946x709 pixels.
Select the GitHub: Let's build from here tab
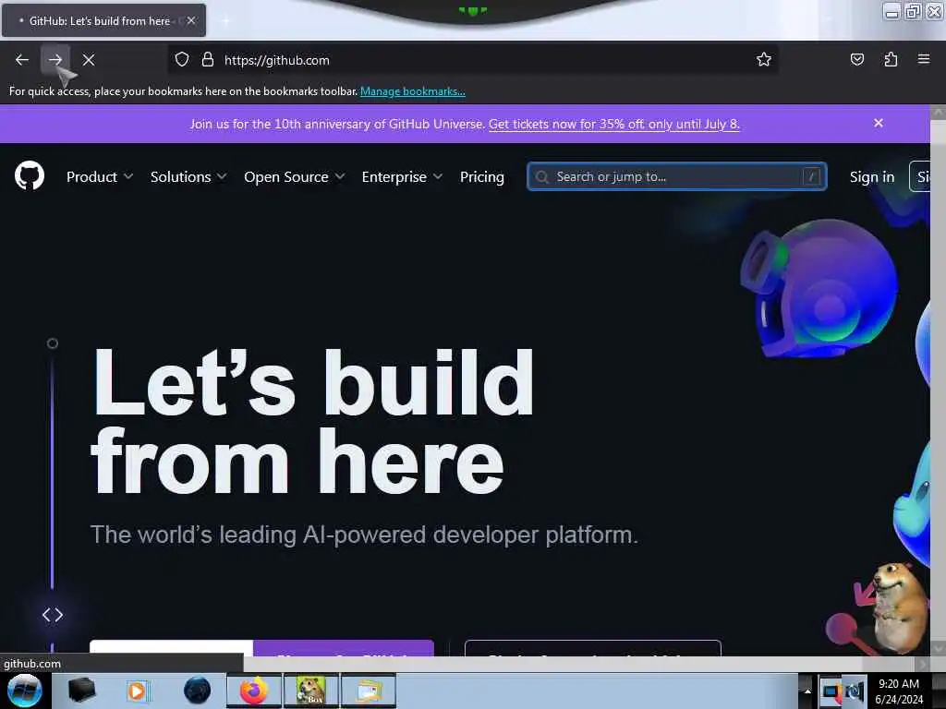pyautogui.click(x=103, y=20)
